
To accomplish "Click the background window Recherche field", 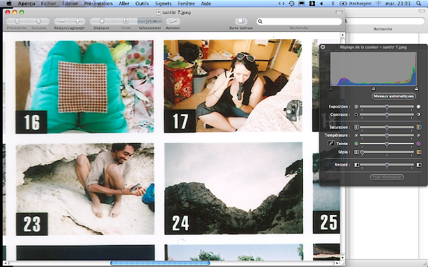I will coord(385,21).
